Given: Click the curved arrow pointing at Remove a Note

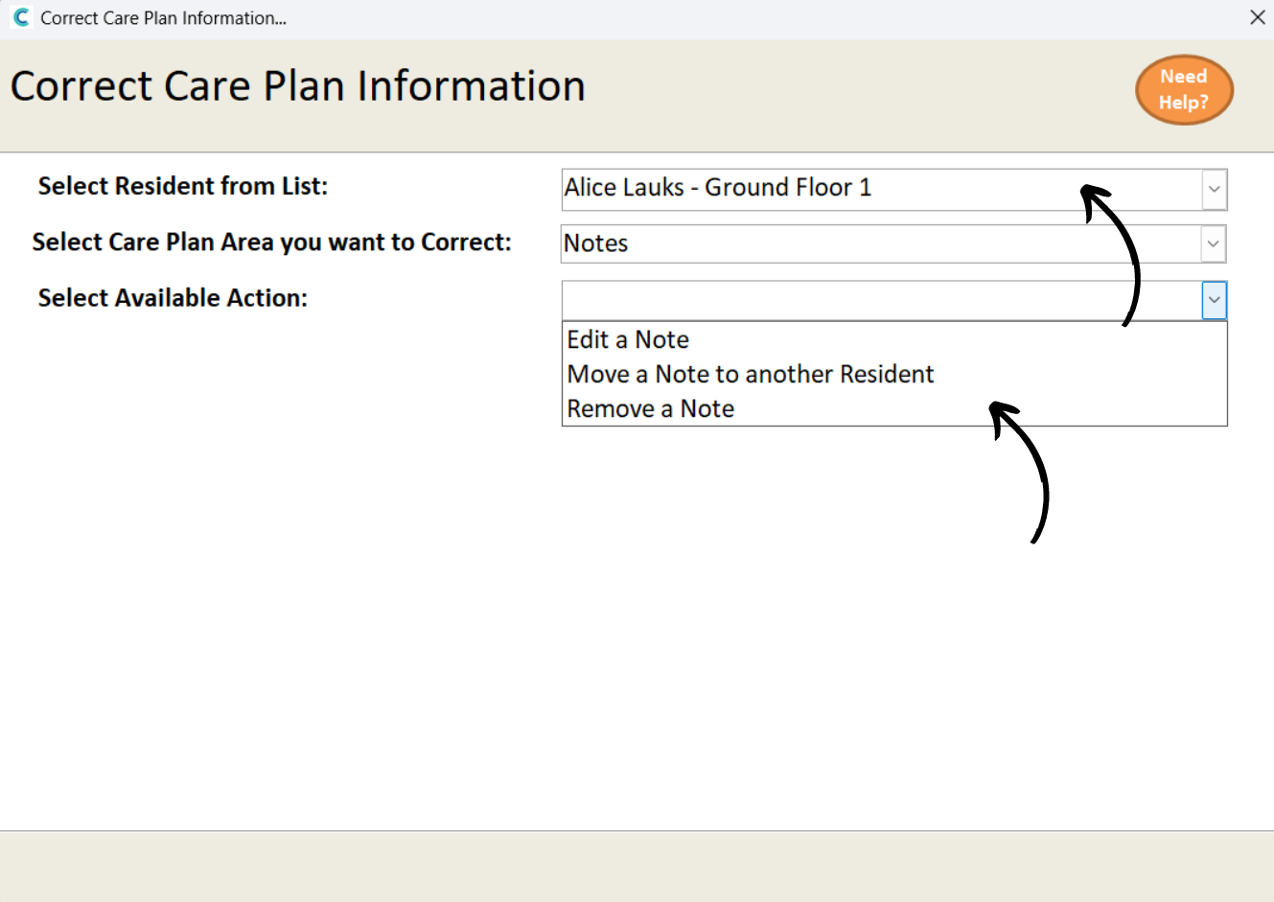Looking at the screenshot, I should click(1020, 472).
